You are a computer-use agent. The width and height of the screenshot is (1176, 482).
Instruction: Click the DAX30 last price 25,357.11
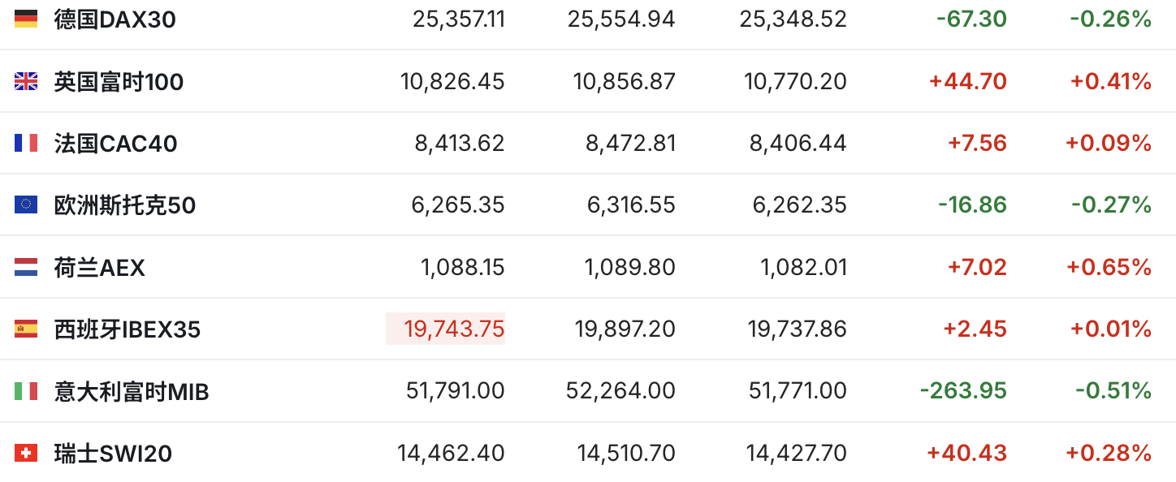(459, 19)
